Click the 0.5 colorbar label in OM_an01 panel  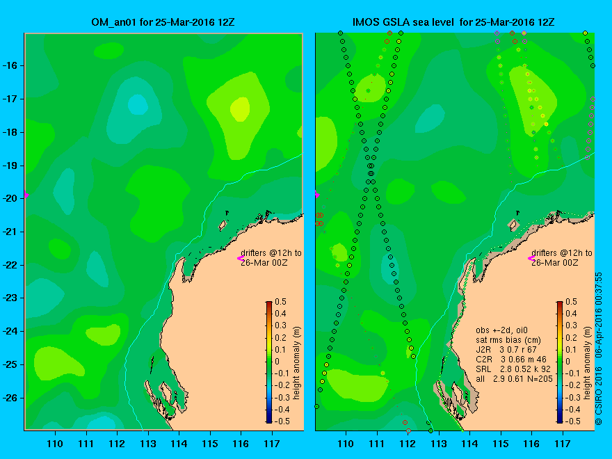point(281,302)
